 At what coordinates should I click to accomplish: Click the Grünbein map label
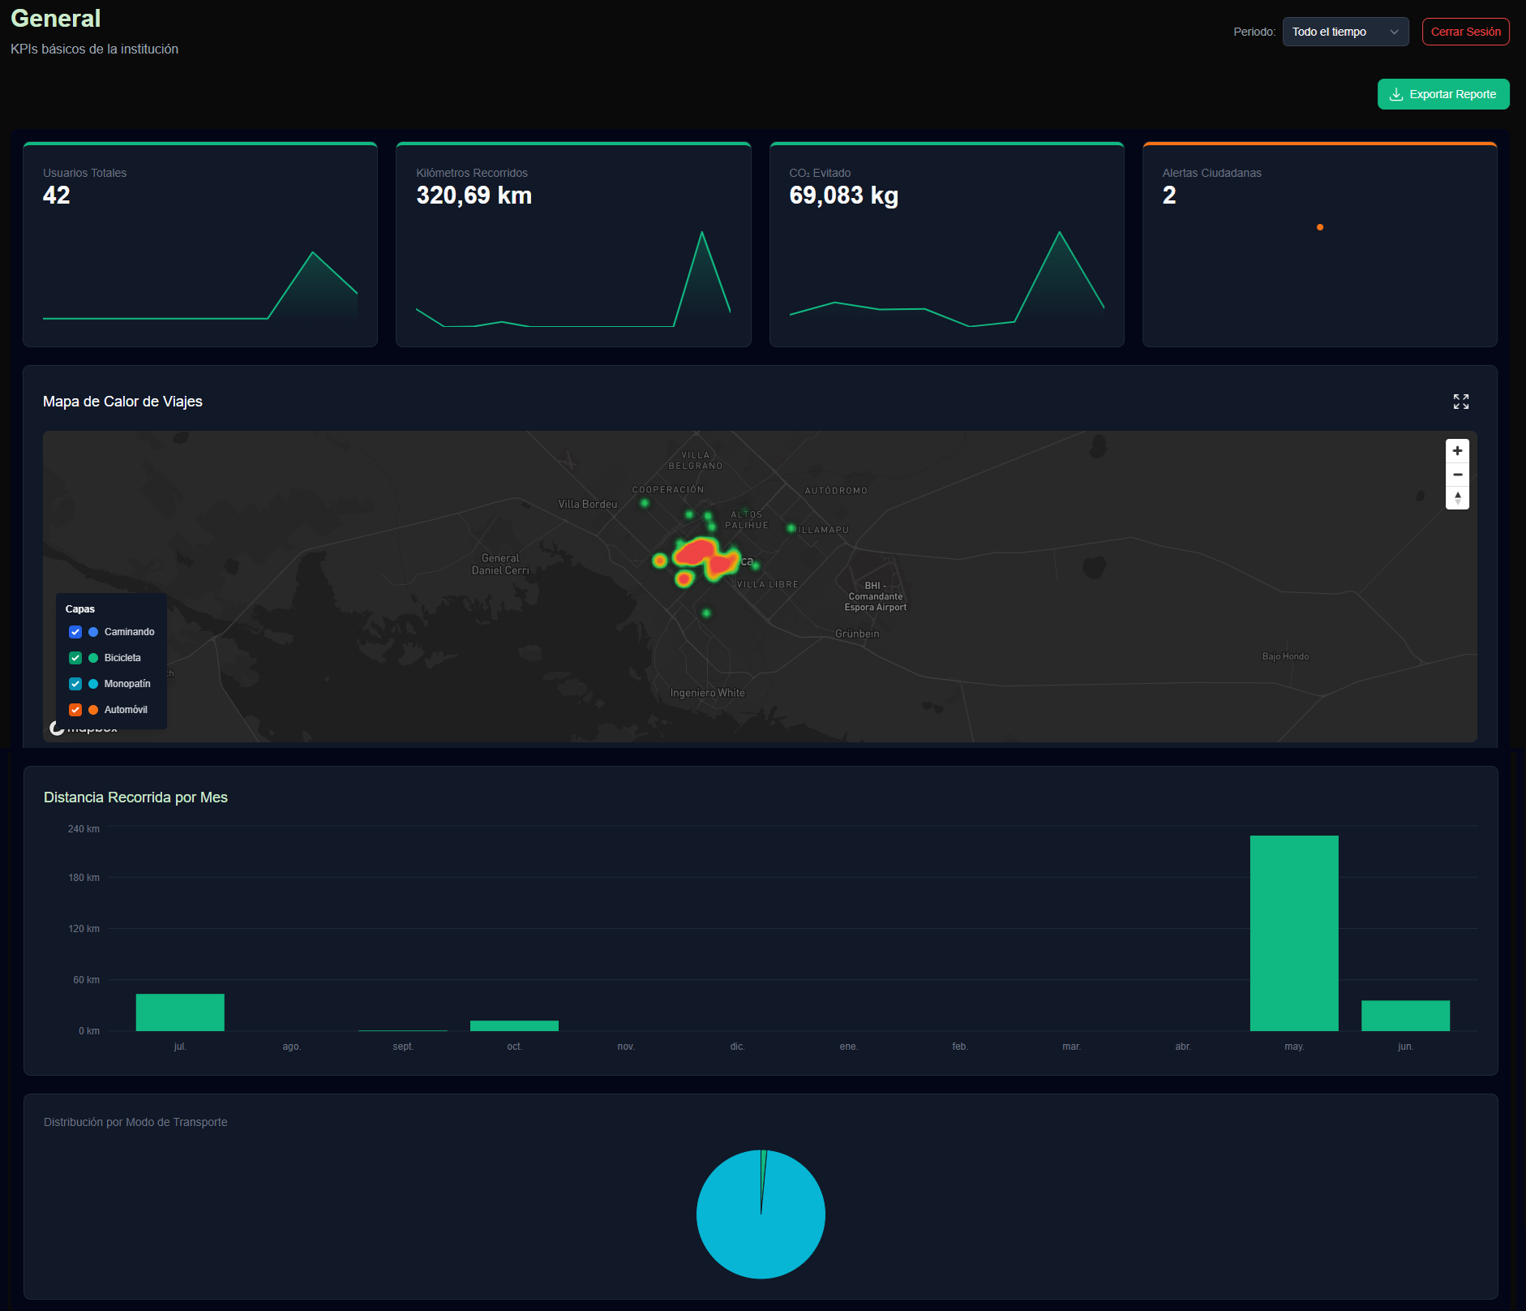pyautogui.click(x=857, y=634)
